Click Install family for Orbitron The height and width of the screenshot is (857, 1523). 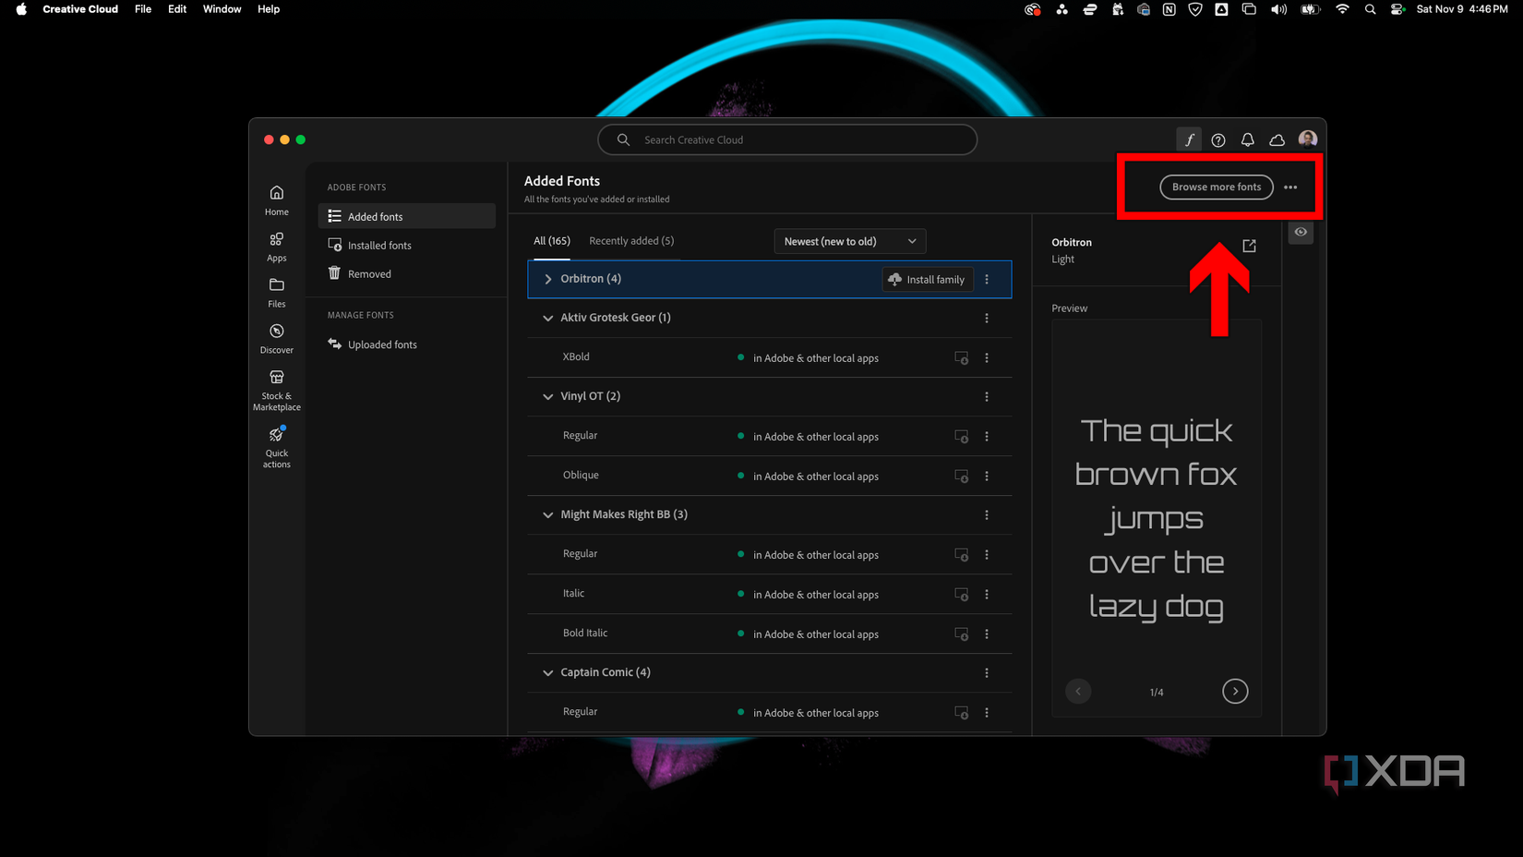(927, 279)
